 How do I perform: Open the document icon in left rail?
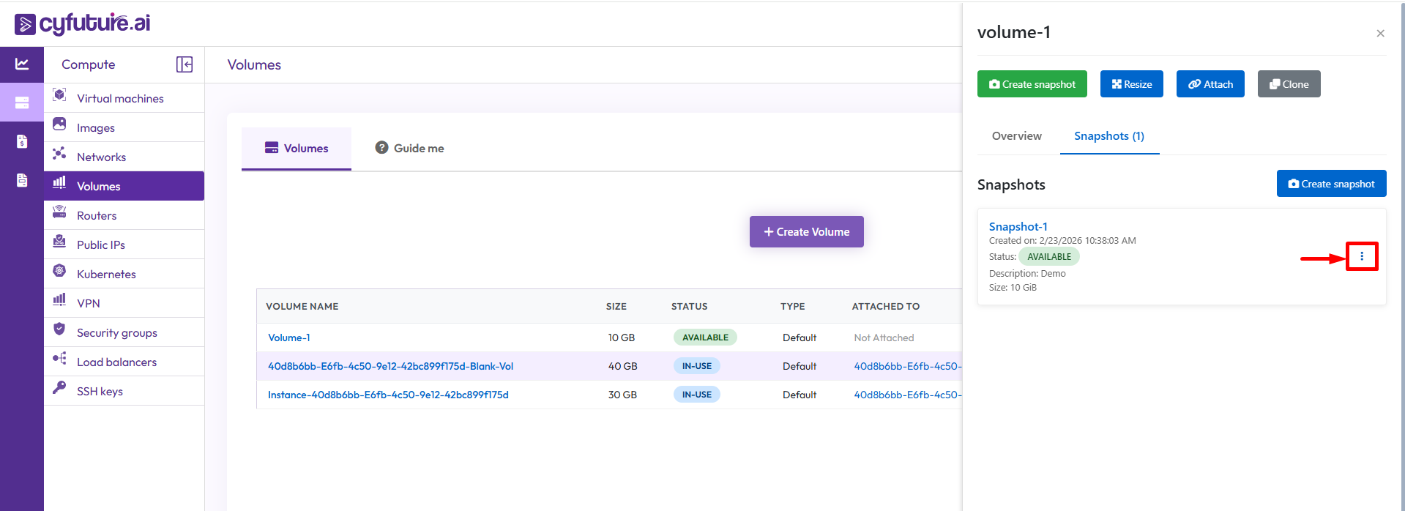(22, 180)
